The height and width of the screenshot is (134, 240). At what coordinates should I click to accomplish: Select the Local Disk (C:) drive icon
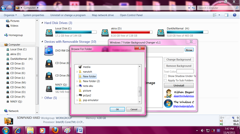pos(49,33)
